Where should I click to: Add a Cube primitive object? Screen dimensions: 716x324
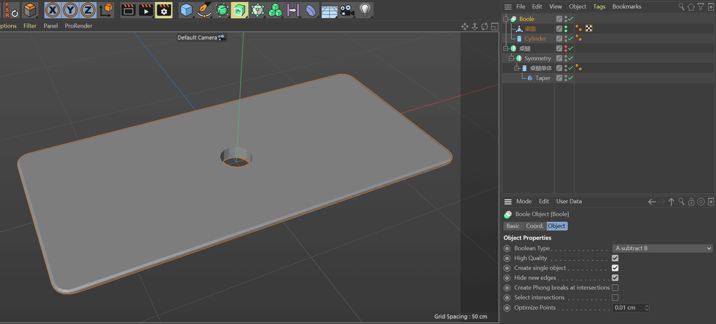[x=186, y=10]
